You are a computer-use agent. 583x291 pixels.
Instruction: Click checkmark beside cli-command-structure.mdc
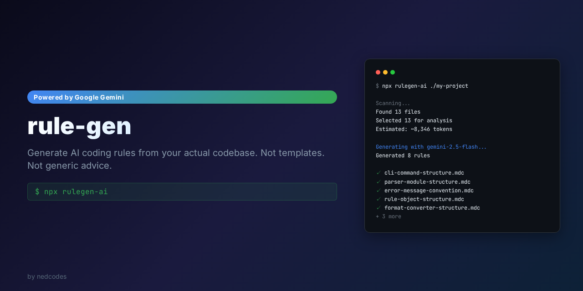pos(378,173)
